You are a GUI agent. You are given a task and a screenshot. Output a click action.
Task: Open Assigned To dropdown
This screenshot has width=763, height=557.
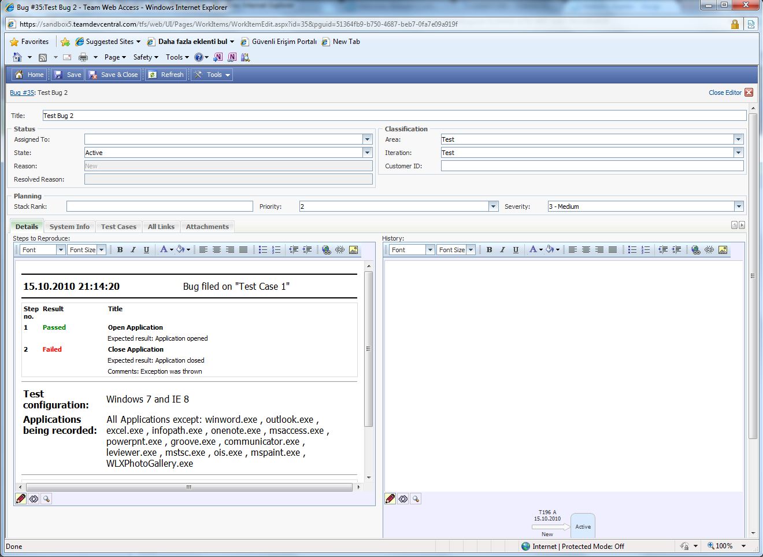point(367,139)
